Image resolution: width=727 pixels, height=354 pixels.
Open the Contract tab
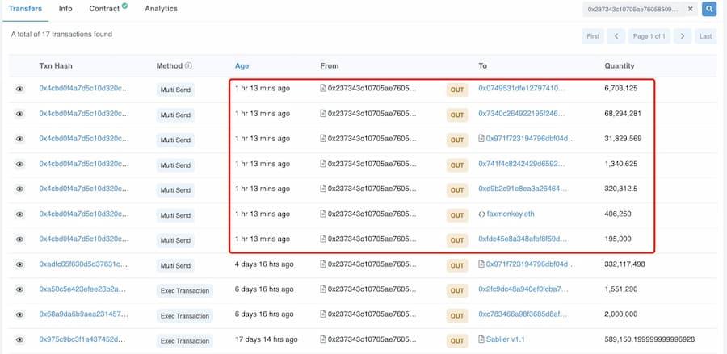tap(104, 9)
